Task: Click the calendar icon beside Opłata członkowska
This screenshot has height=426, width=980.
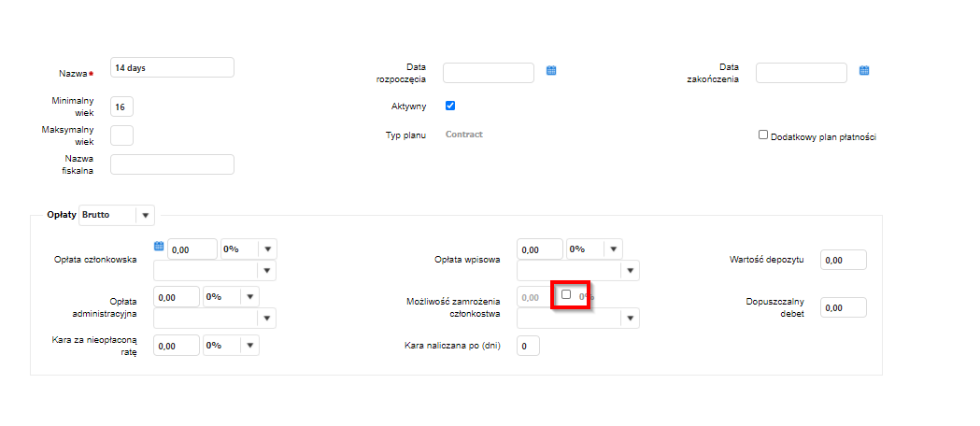Action: click(x=159, y=247)
